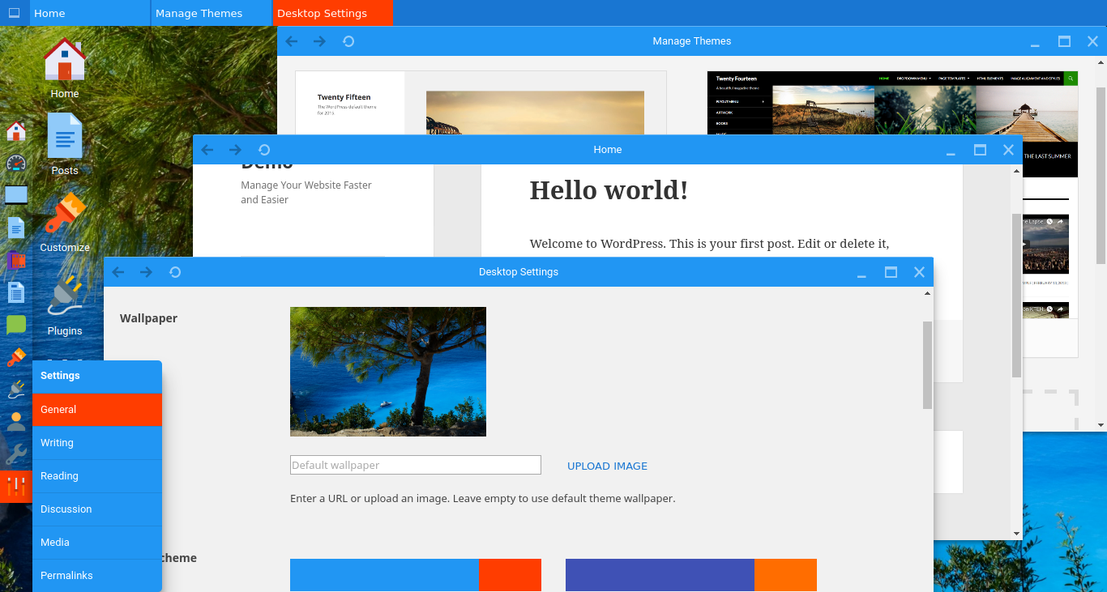Image resolution: width=1107 pixels, height=592 pixels.
Task: Choose the blue and red color scheme
Action: [416, 575]
